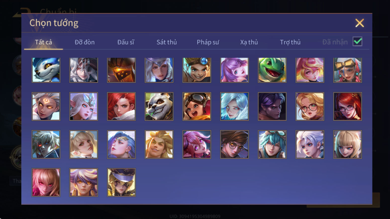Screen dimensions: 390x219
Task: Pick the hero wearing black officer cap
Action: click(121, 182)
